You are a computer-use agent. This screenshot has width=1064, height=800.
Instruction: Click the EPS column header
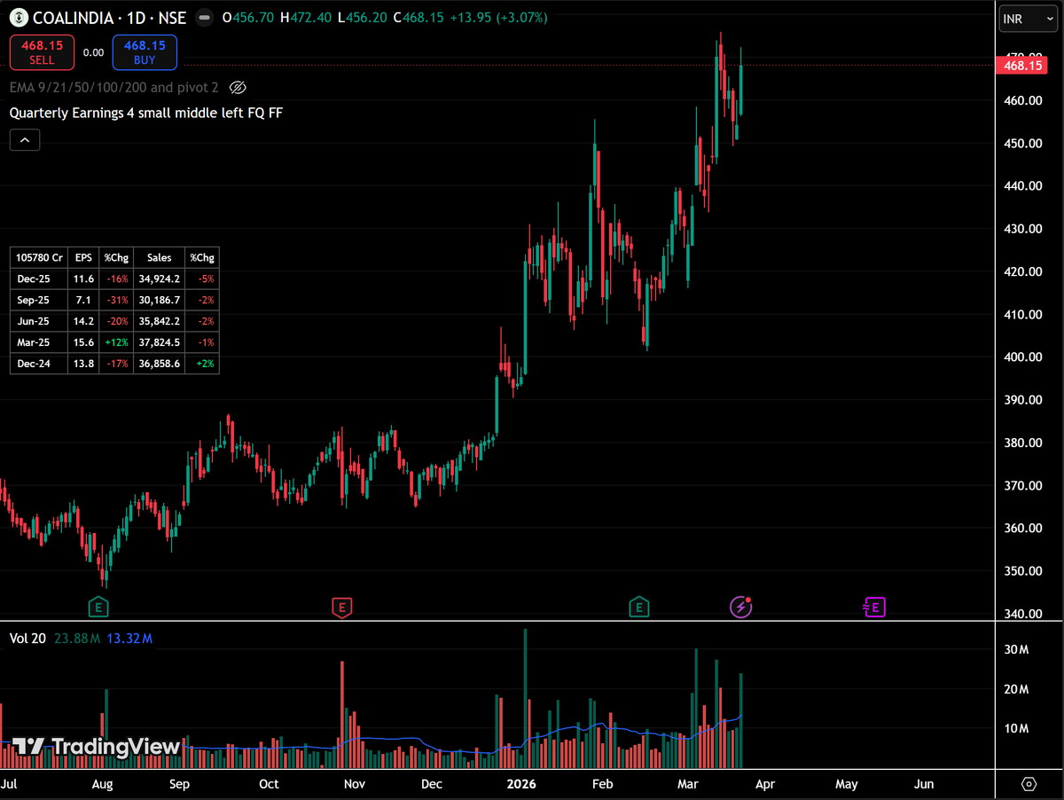(x=83, y=257)
